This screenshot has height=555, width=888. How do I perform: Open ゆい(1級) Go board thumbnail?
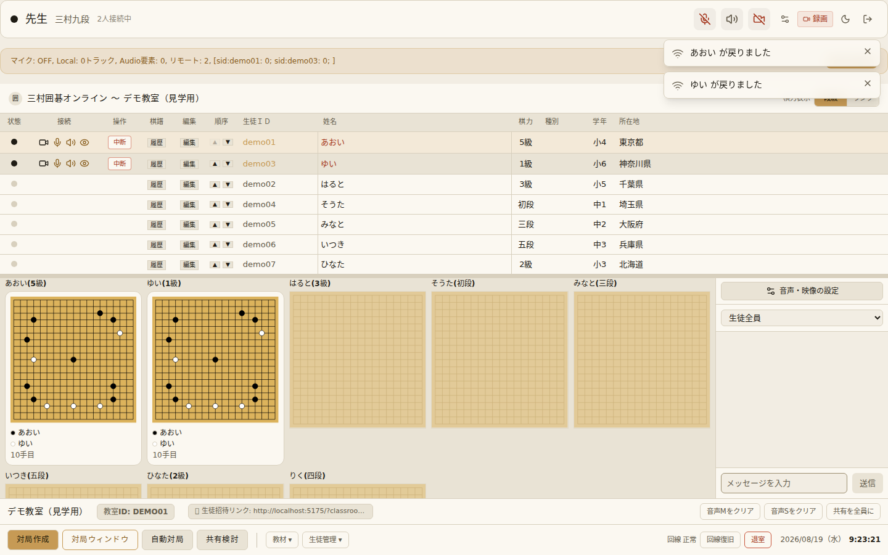[x=215, y=360]
